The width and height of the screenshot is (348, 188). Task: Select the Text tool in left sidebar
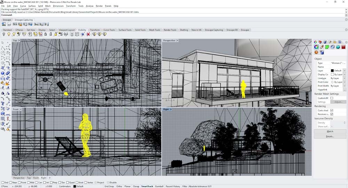(3, 103)
